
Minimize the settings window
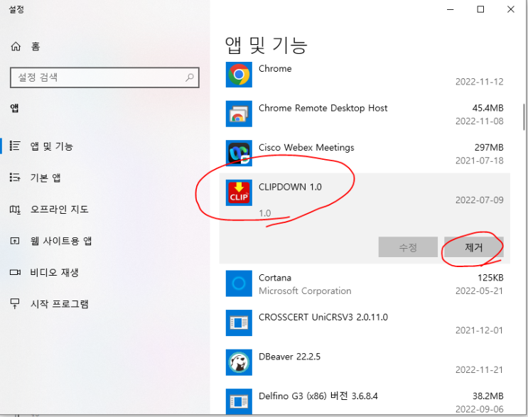tap(451, 9)
